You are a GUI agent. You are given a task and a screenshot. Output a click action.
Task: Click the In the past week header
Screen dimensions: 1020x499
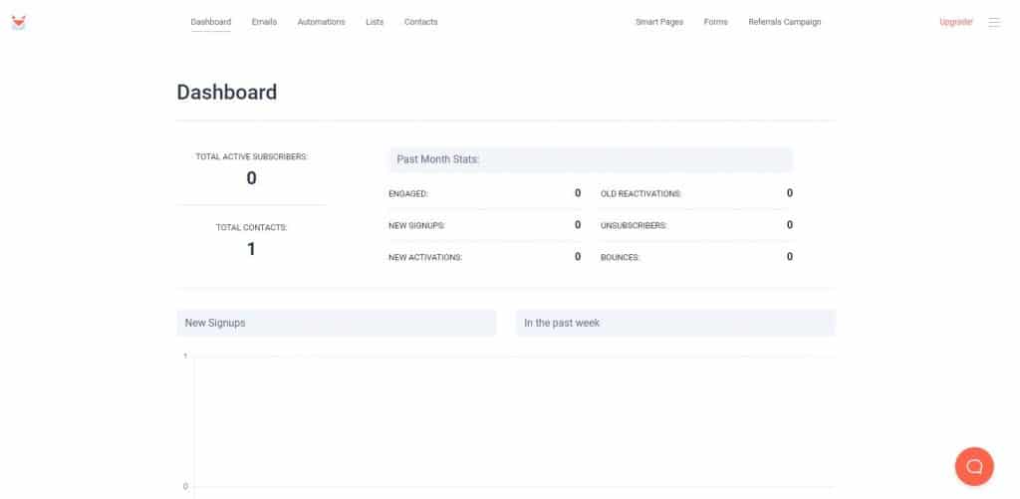tap(674, 323)
